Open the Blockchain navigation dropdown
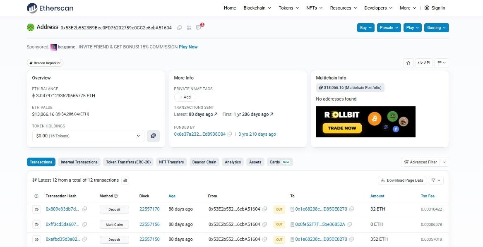The height and width of the screenshot is (247, 483). (257, 7)
